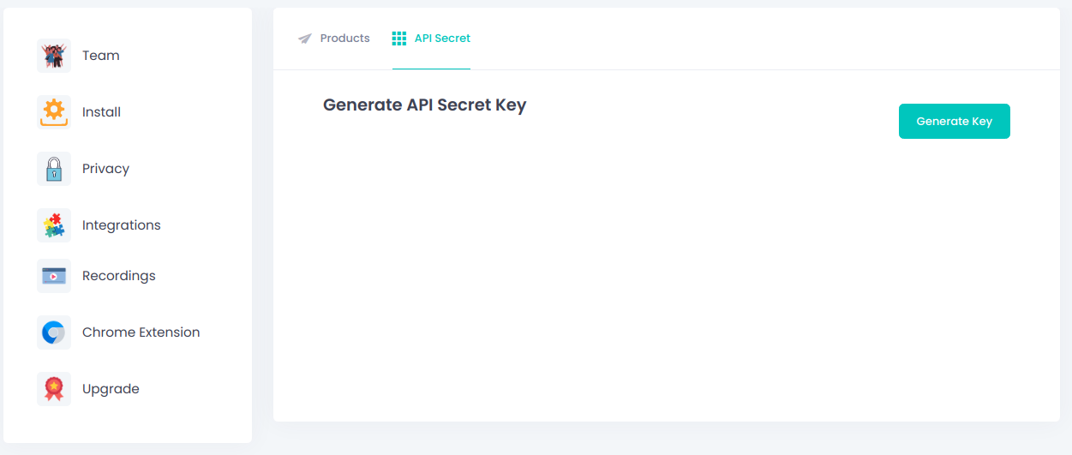1072x455 pixels.
Task: Open the Recordings text entry
Action: [x=119, y=276]
